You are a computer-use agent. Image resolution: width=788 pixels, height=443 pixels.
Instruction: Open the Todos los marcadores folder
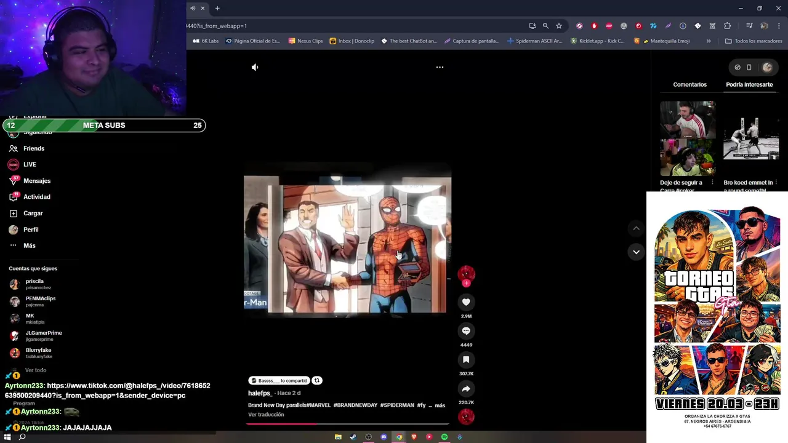(x=754, y=41)
